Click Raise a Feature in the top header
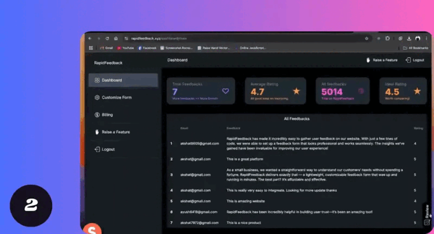Image resolution: width=434 pixels, height=234 pixels. [x=382, y=60]
